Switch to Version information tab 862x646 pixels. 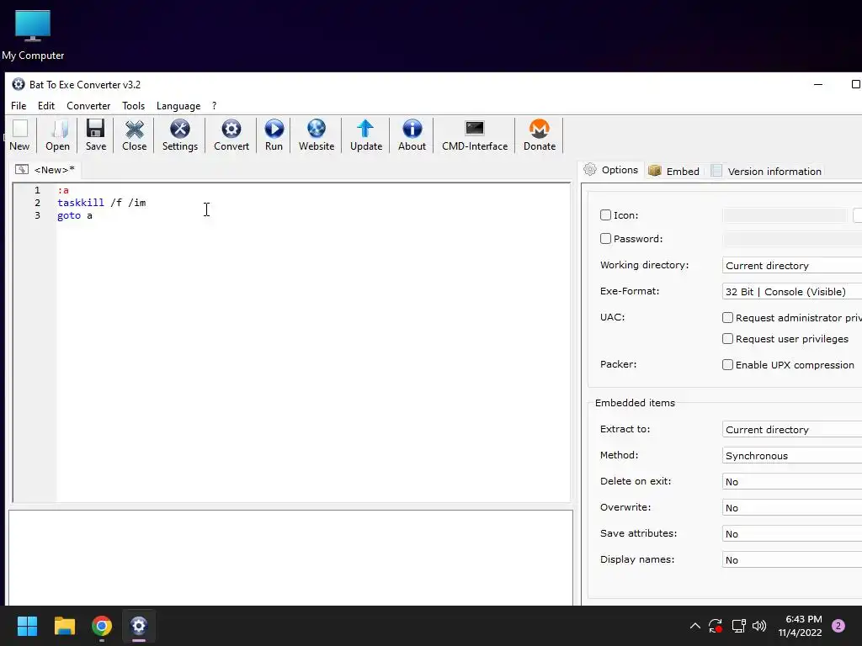click(x=766, y=171)
